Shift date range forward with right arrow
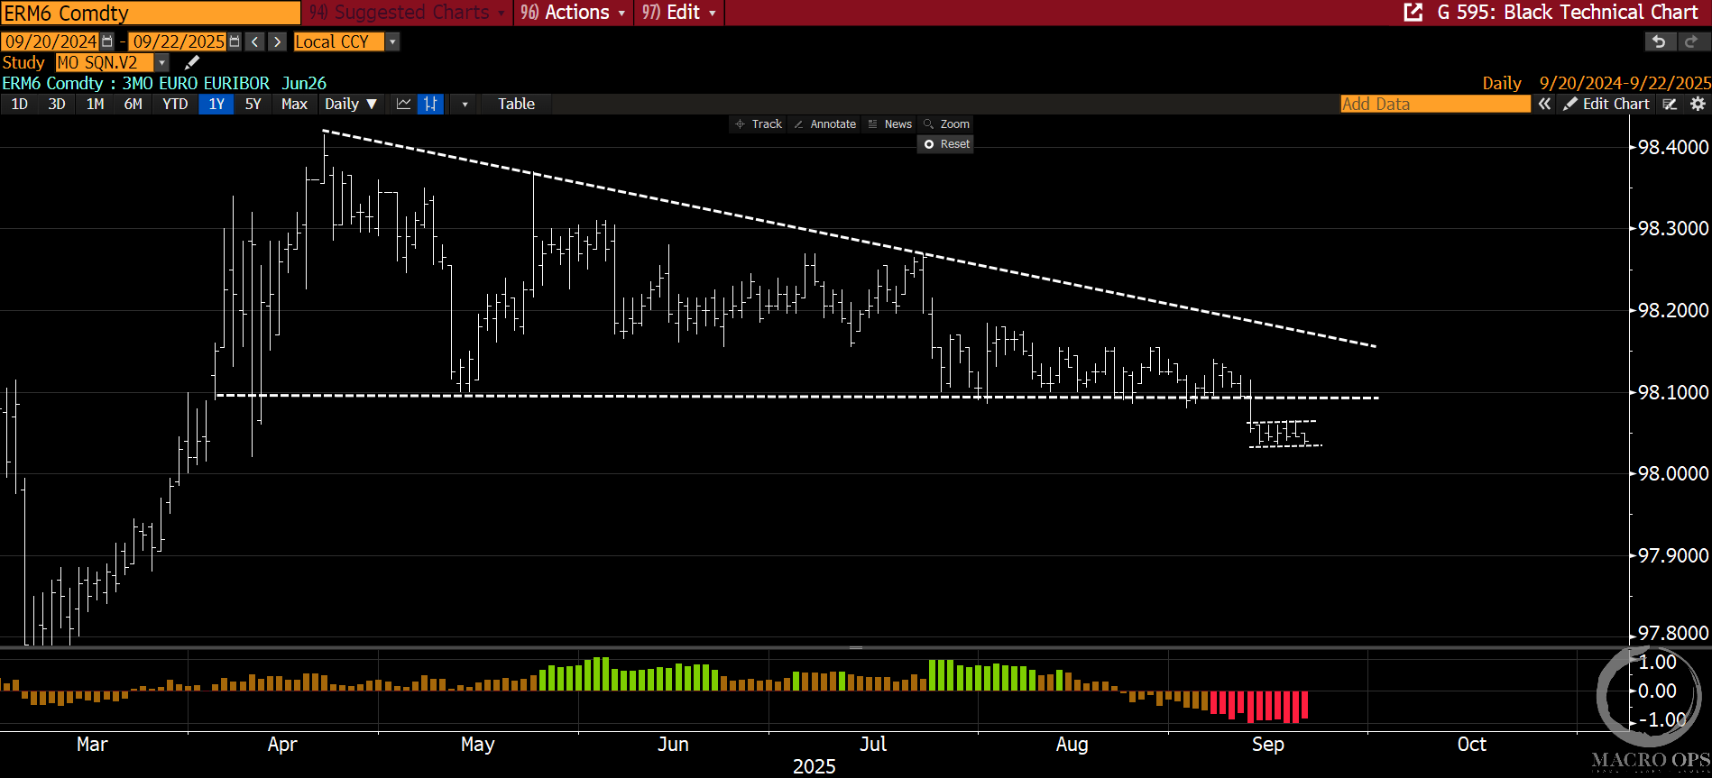1712x778 pixels. pos(278,41)
